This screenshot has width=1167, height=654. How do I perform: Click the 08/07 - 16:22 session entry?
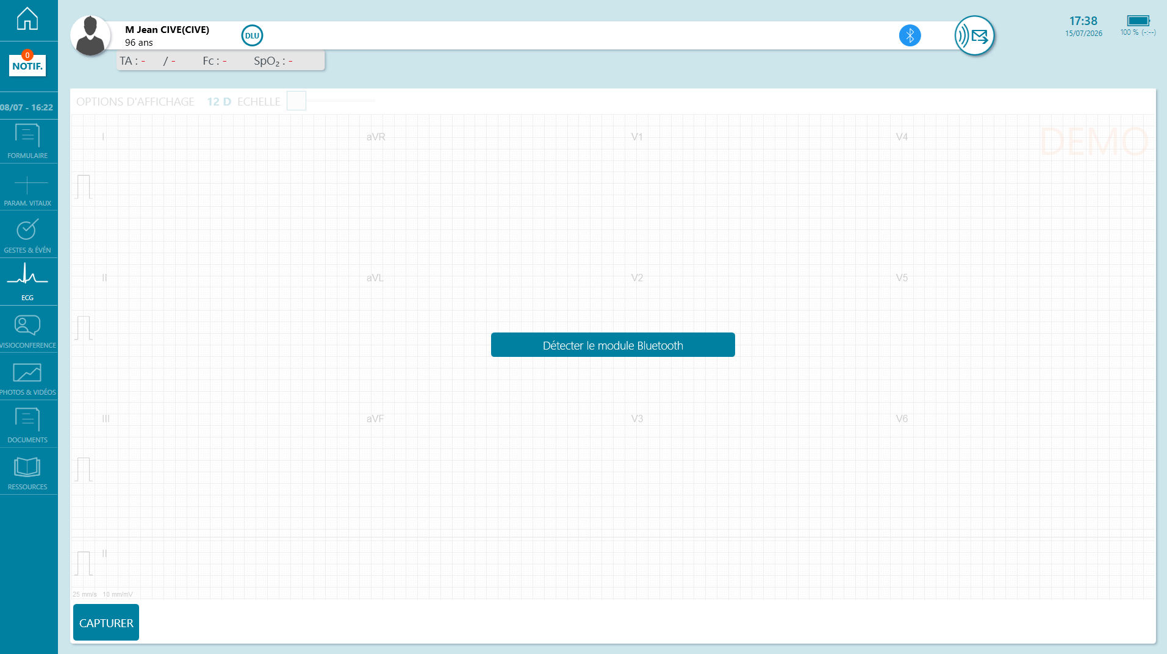tap(27, 107)
